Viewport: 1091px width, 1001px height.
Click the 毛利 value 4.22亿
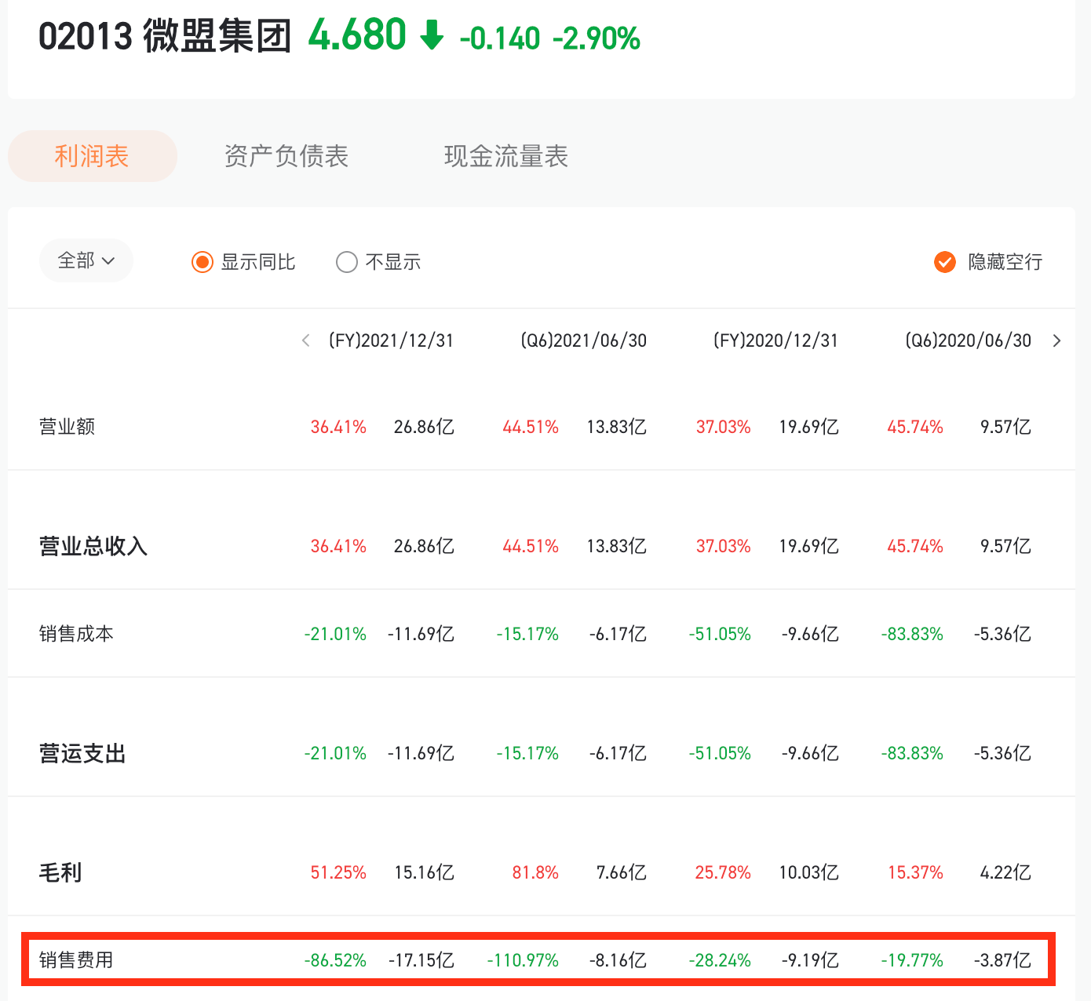1005,872
